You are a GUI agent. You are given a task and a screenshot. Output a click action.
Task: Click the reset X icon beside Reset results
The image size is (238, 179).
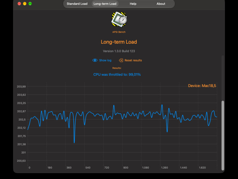pyautogui.click(x=121, y=60)
